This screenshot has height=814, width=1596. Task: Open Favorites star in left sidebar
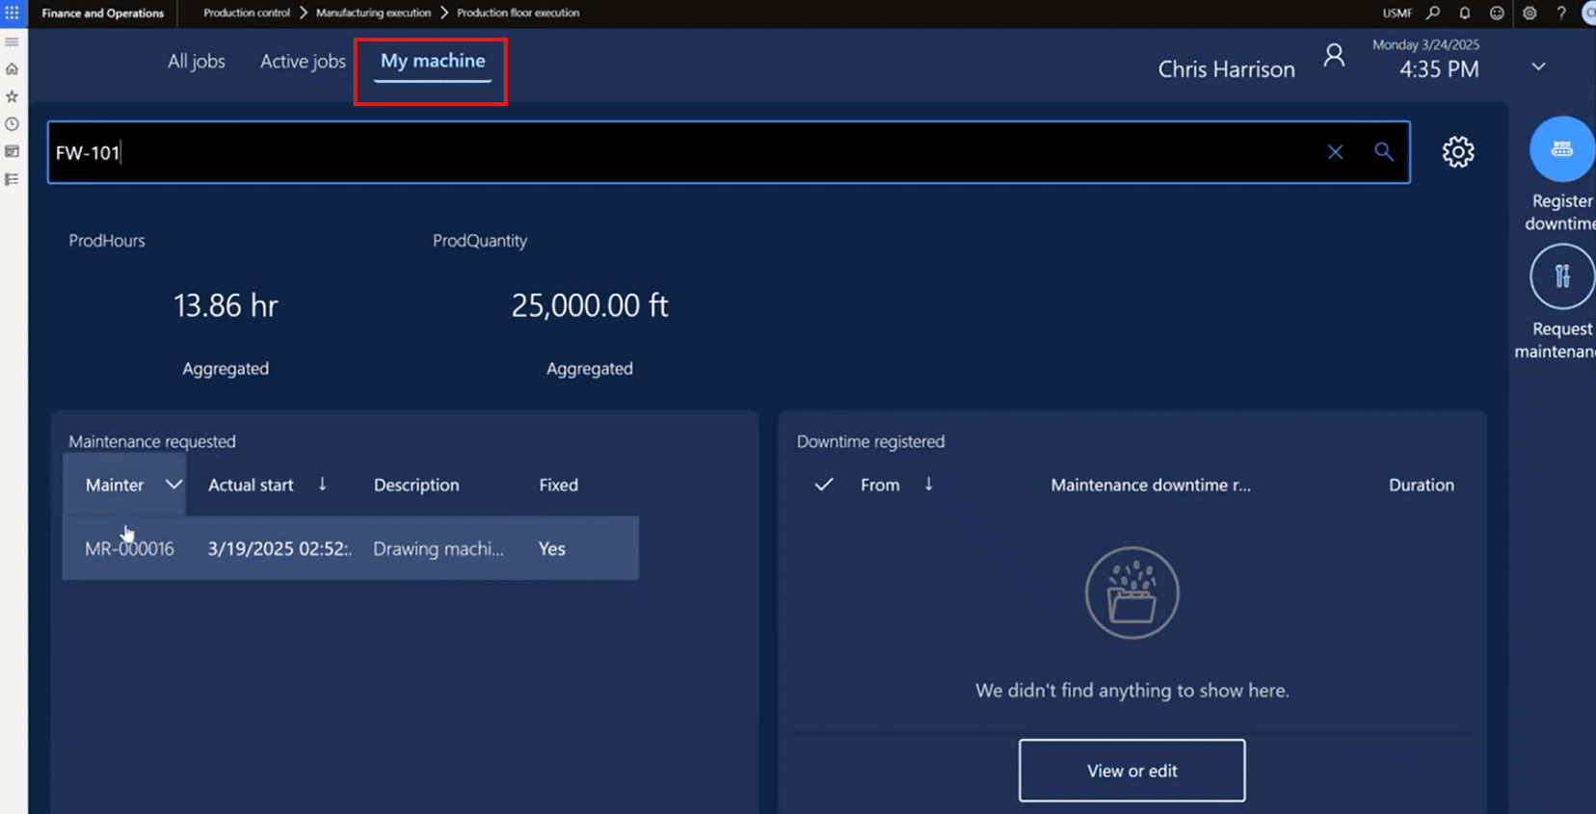coord(12,96)
